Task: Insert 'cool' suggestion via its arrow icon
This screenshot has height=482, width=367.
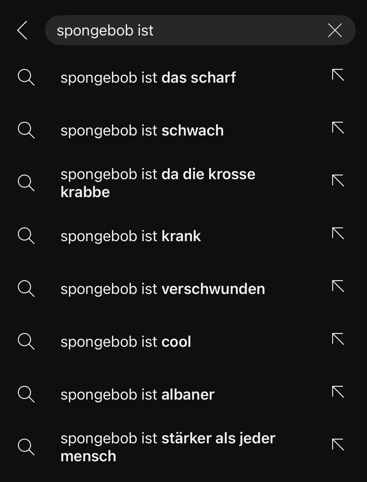Action: [x=338, y=339]
